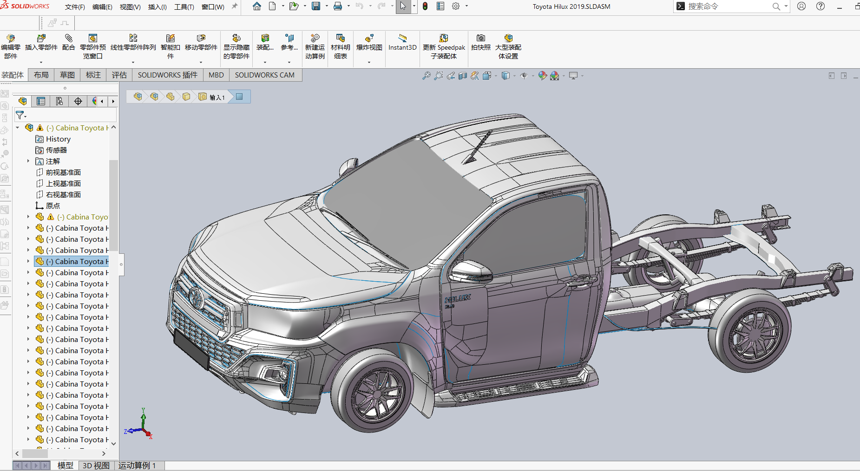Open the PropertyManager tab in the left panel
860x471 pixels.
[x=41, y=101]
